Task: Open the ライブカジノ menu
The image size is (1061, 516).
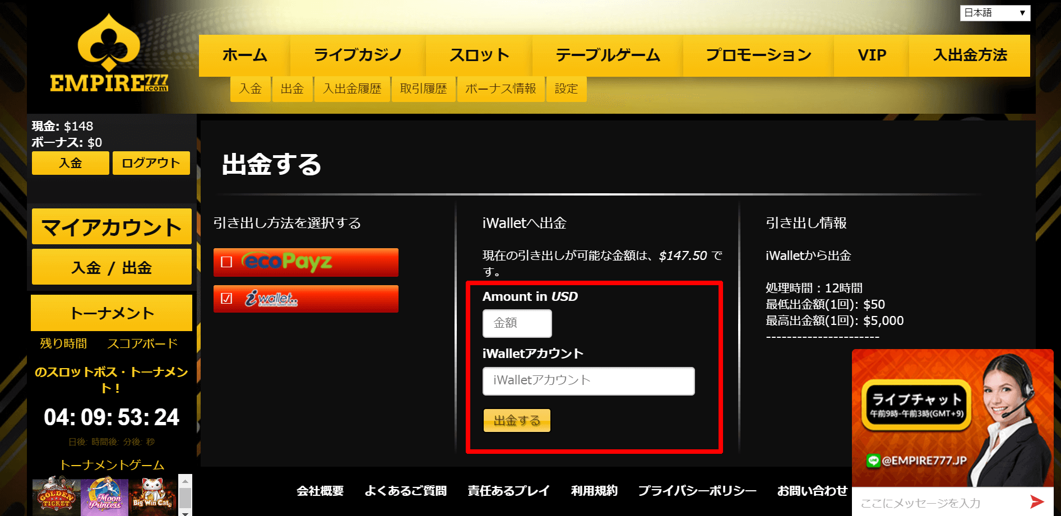Action: pyautogui.click(x=358, y=55)
